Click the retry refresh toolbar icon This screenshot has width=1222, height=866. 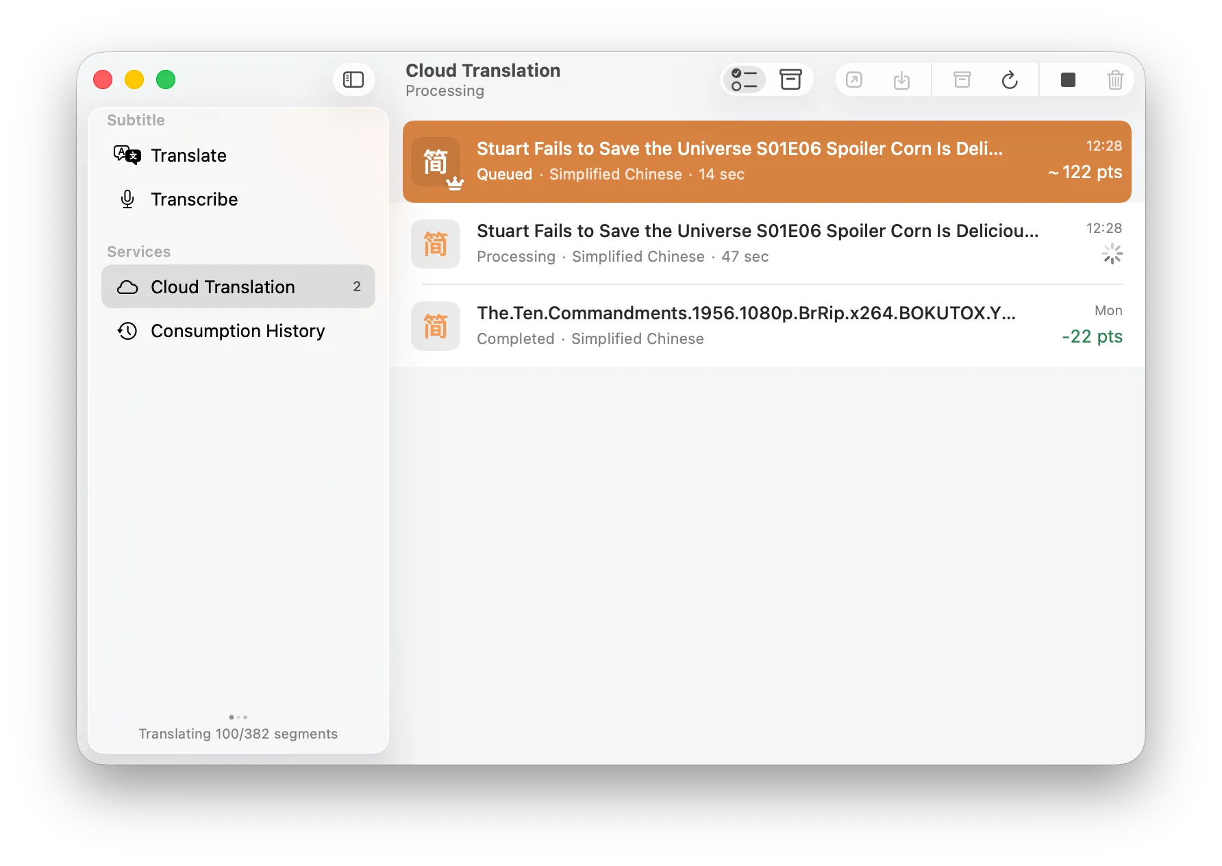click(x=1010, y=80)
